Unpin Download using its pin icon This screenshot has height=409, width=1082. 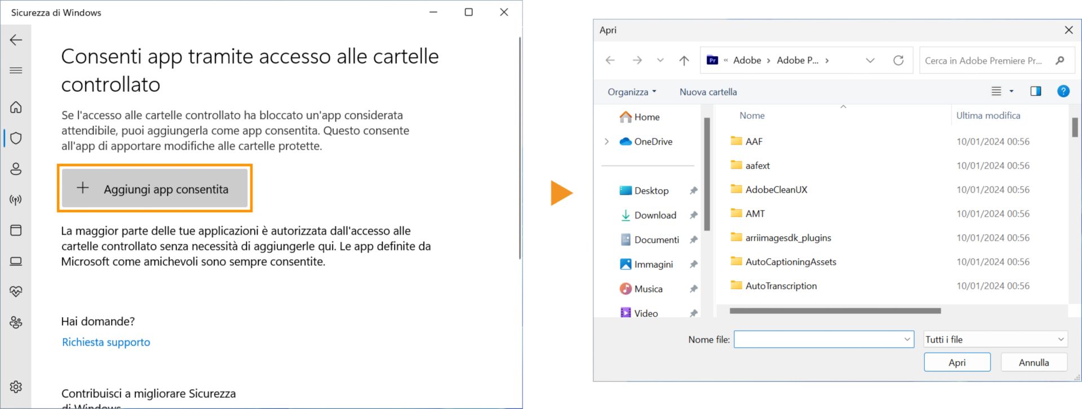[694, 215]
